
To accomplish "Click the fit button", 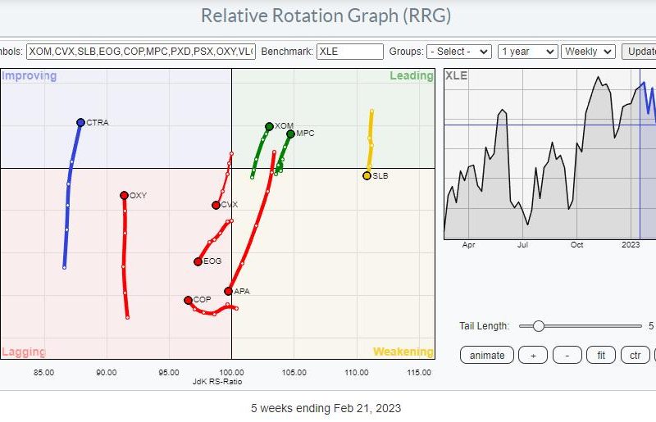I will pos(601,355).
